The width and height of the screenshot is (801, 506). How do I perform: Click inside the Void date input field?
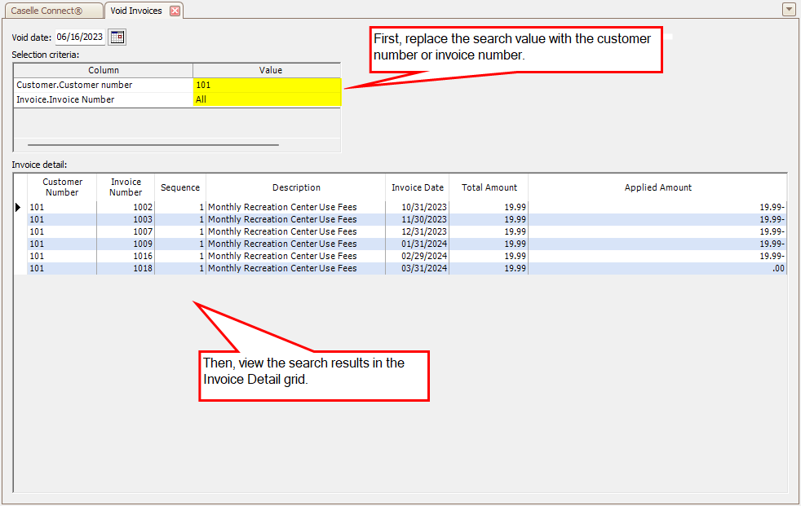[78, 37]
